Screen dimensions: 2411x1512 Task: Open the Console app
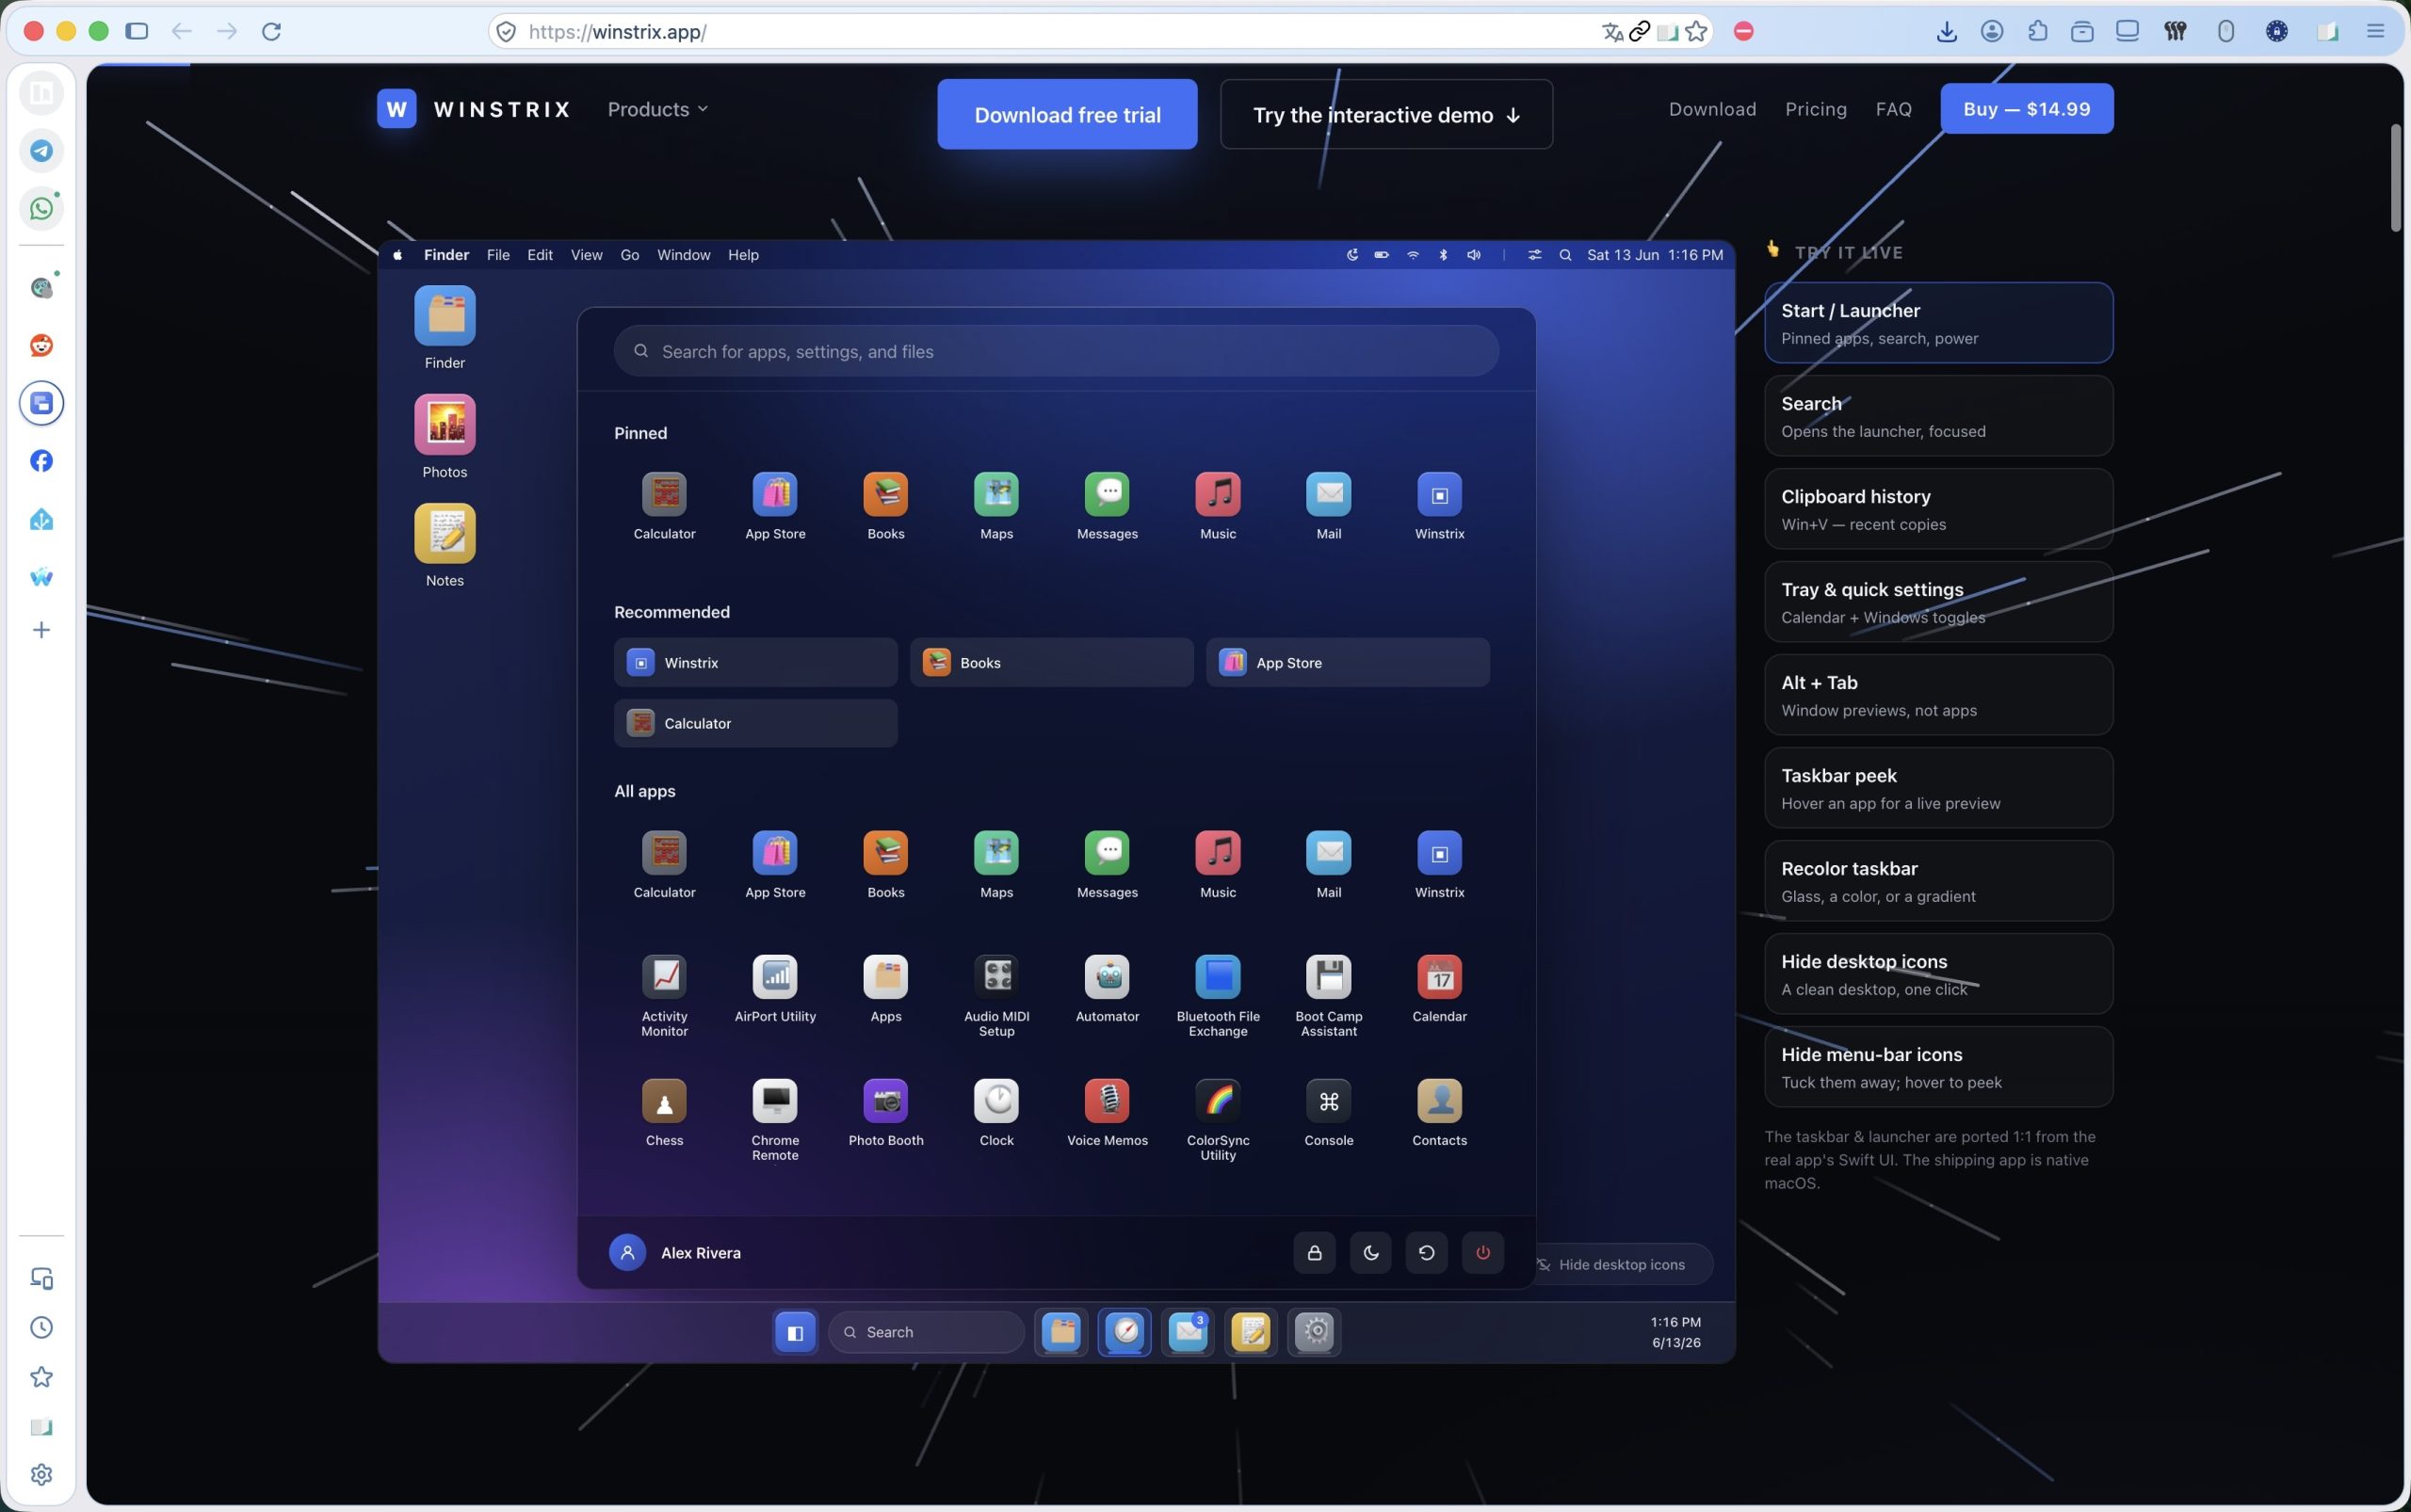click(x=1329, y=1113)
